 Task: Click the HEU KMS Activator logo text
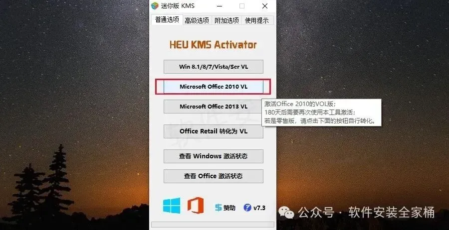pyautogui.click(x=213, y=45)
